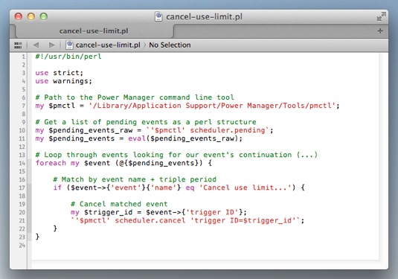Click line number 14 in gutter
The height and width of the screenshot is (279, 398).
tap(22, 163)
